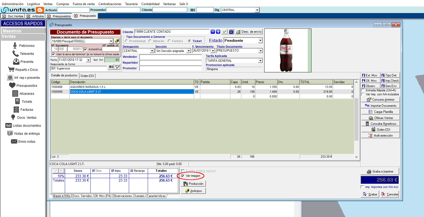
Task: Click the Cancelar button
Action: coord(390,194)
